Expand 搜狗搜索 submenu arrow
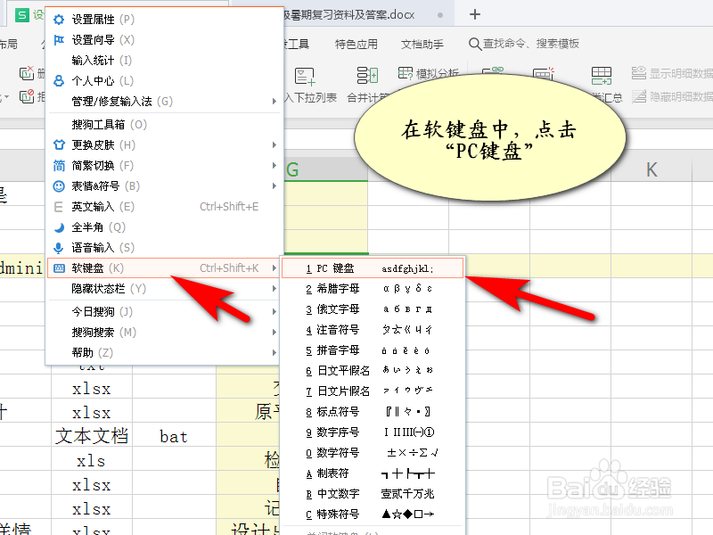 click(275, 333)
